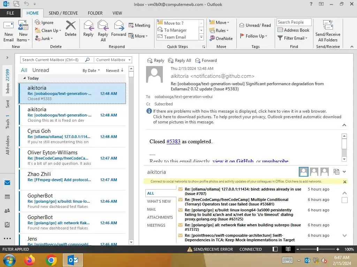This screenshot has width=357, height=267.
Task: Launch Firefox from the taskbar
Action: coord(30,260)
